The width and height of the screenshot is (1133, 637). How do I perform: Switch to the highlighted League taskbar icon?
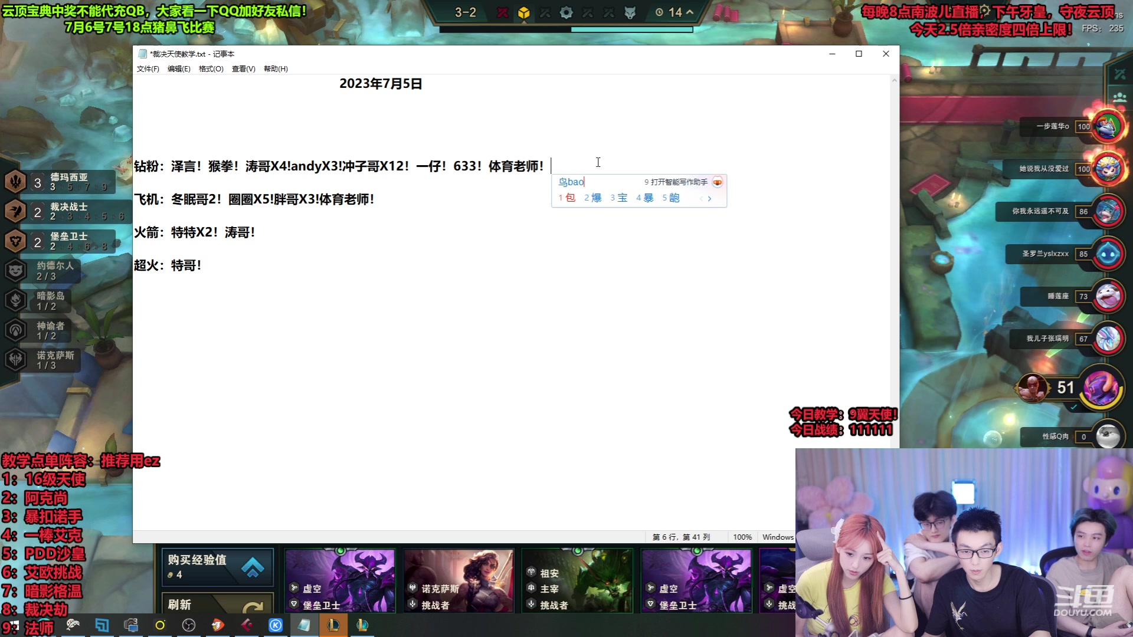coord(333,625)
